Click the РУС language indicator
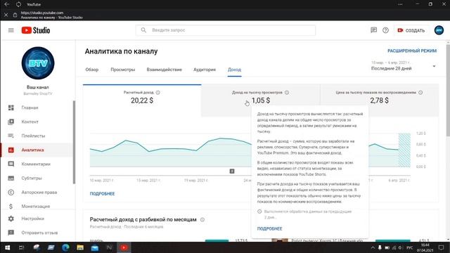Screen dimensions: 450x253 [409, 247]
